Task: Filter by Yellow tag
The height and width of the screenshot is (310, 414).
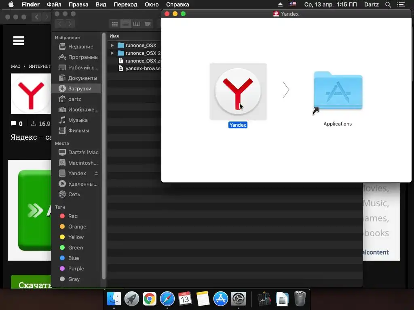Action: click(76, 237)
